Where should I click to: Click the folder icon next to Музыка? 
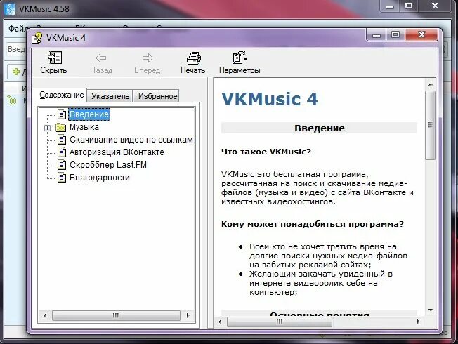click(60, 127)
